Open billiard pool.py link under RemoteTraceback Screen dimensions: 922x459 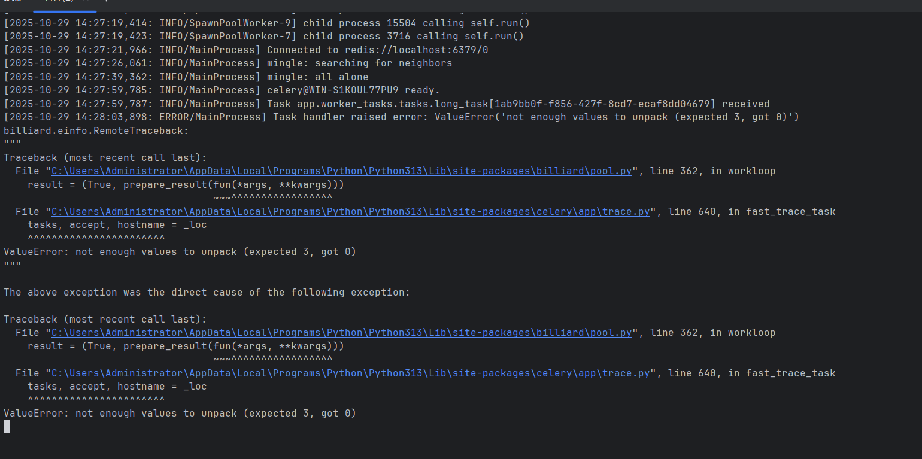point(342,171)
